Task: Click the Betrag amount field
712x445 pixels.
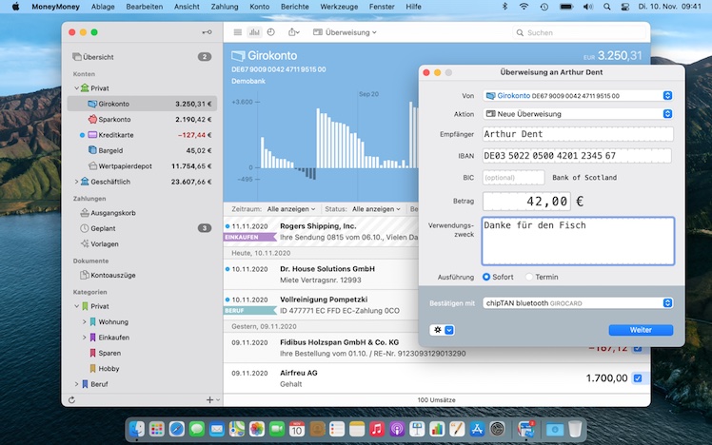Action: click(527, 201)
